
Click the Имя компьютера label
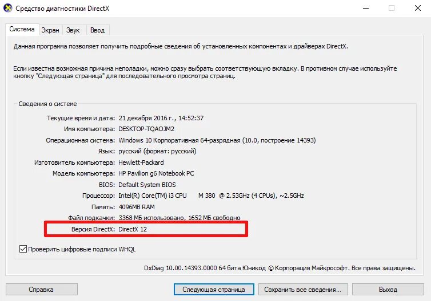click(x=89, y=129)
